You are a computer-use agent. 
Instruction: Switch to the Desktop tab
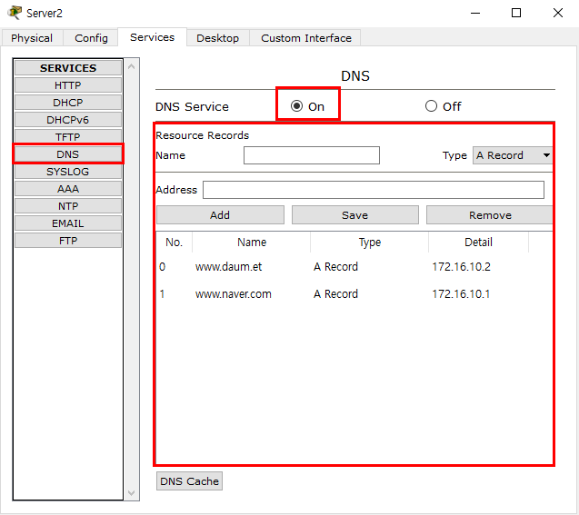pos(217,38)
